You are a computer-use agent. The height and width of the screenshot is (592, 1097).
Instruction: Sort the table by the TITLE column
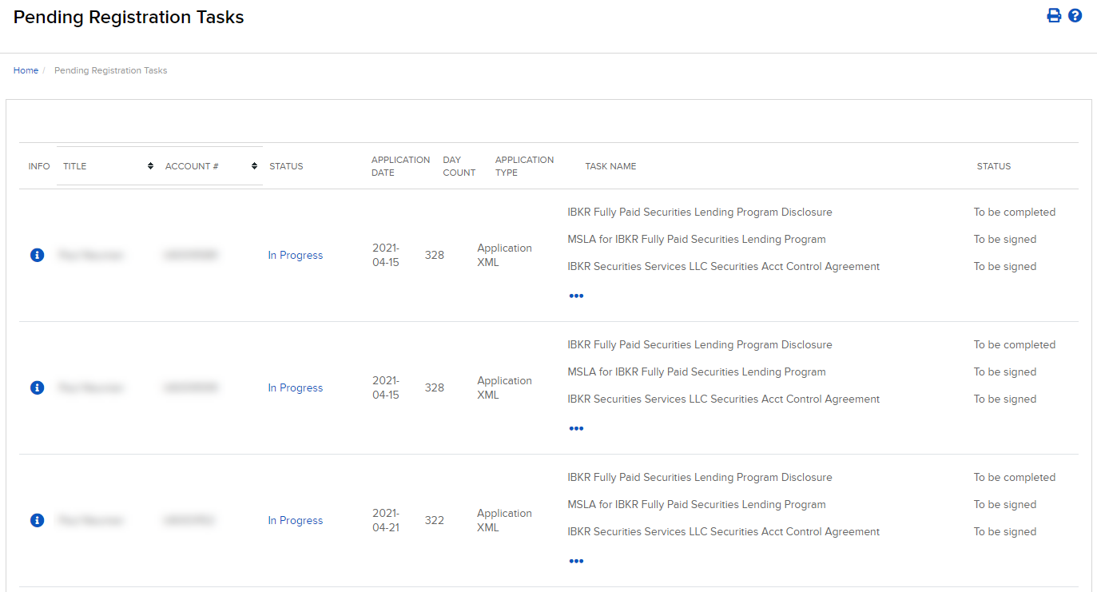(x=149, y=165)
